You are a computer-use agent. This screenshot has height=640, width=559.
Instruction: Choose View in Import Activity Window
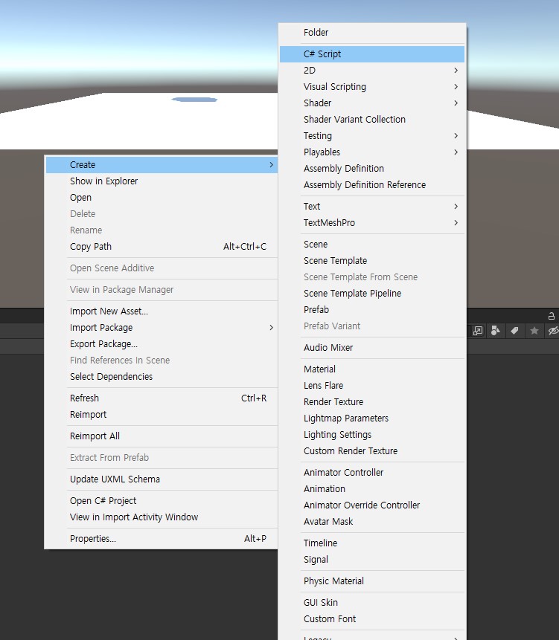coord(162,517)
